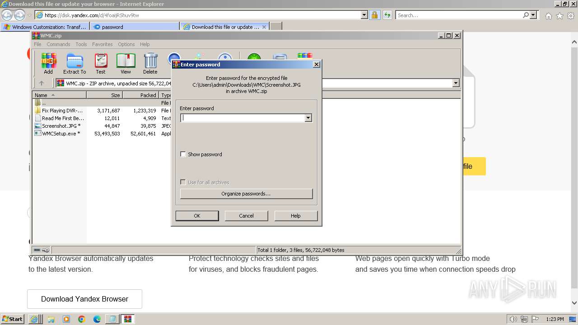Close the Enter password dialog
This screenshot has height=325, width=578.
[317, 64]
